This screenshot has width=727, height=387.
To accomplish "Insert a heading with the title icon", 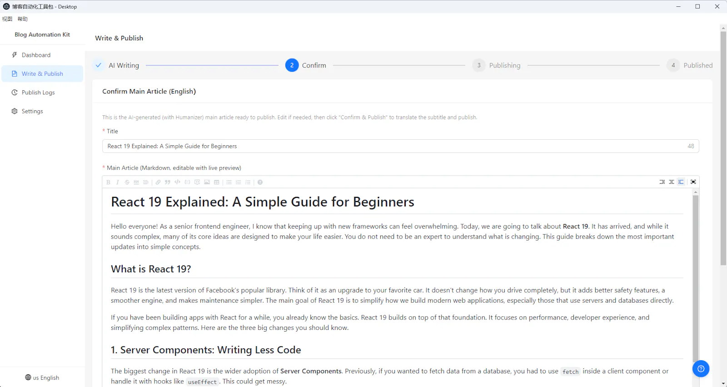I will pyautogui.click(x=146, y=182).
